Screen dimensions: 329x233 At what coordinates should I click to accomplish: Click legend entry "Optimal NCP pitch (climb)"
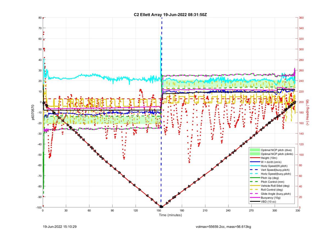coord(277,154)
